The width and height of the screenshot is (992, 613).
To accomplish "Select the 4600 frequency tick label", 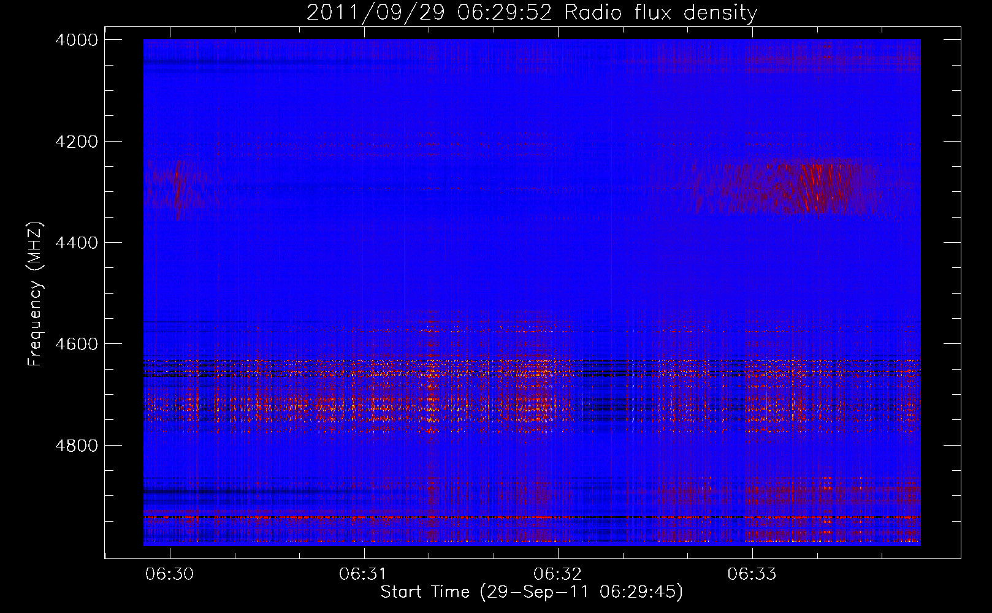I will (77, 344).
